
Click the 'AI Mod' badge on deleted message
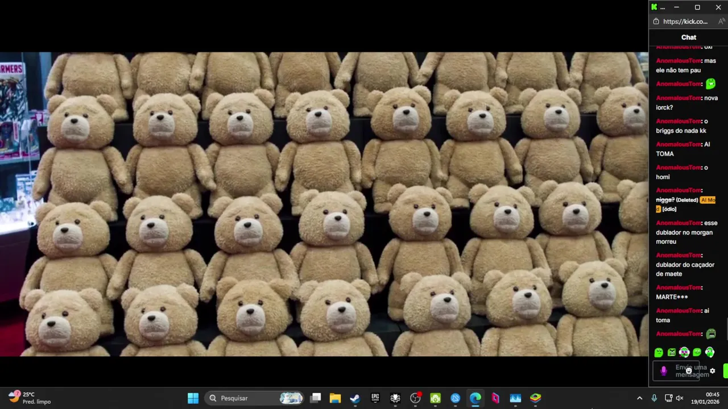[x=708, y=200]
